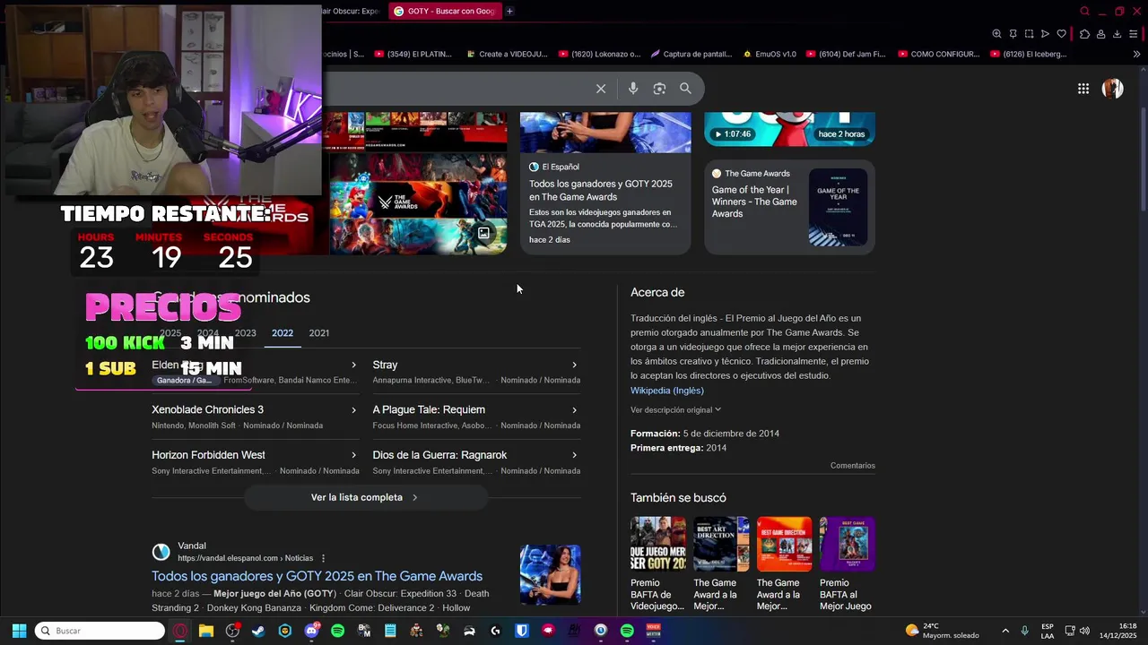Open Logitech G HUB from the taskbar
The width and height of the screenshot is (1148, 645).
[x=495, y=631]
